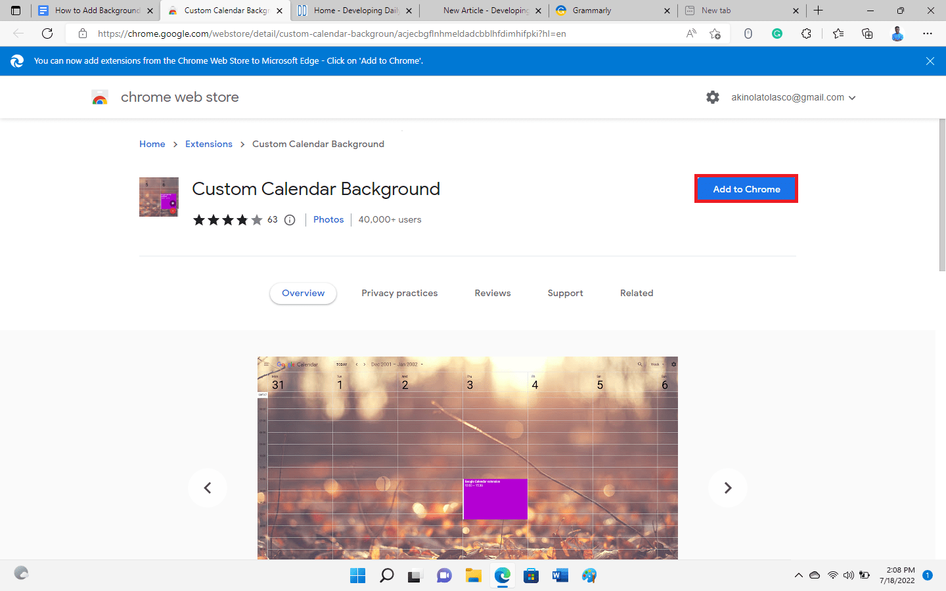This screenshot has width=946, height=591.
Task: Switch to How to Add Background tab
Action: 96,11
